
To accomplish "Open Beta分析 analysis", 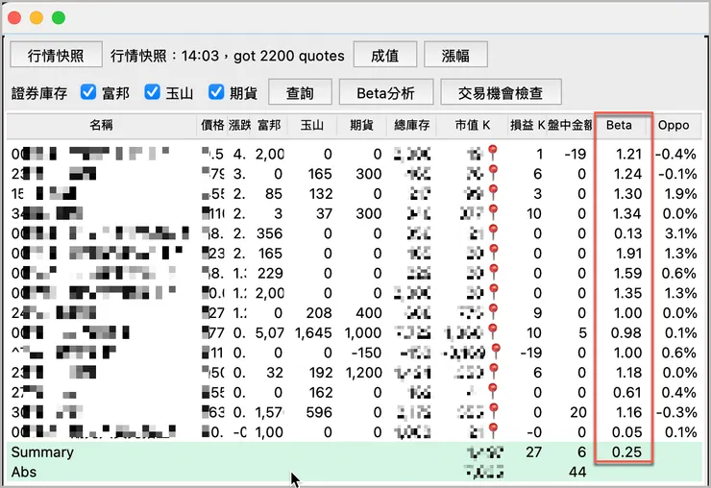I will 386,92.
